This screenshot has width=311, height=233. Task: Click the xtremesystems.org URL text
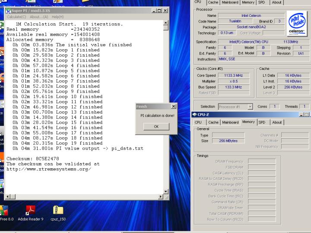coord(49,169)
